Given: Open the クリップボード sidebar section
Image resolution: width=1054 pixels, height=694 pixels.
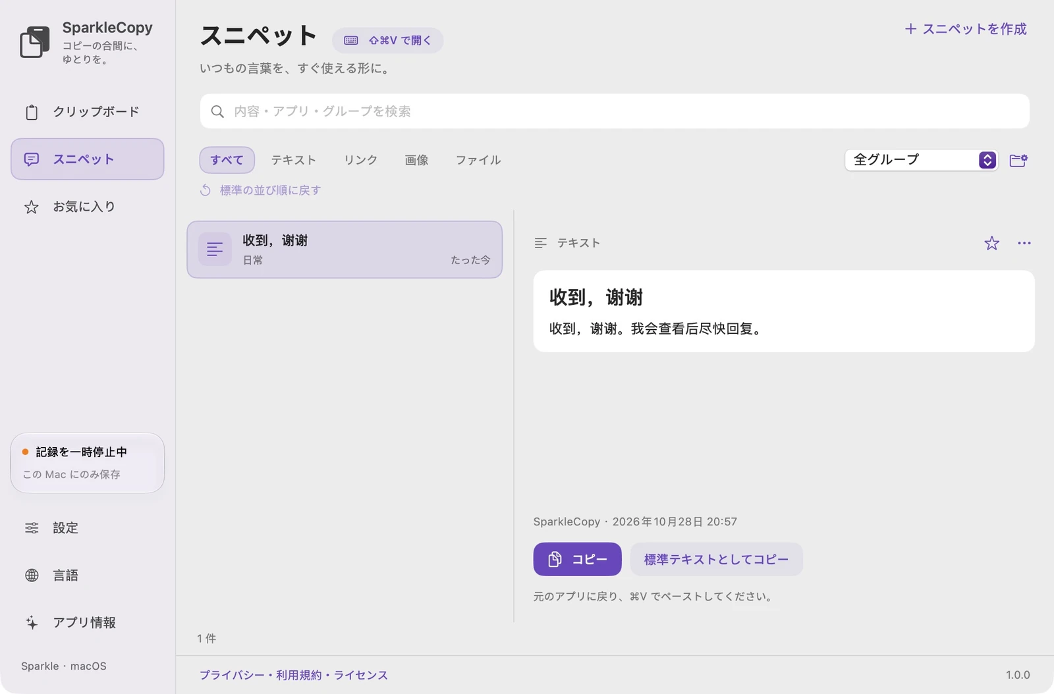Looking at the screenshot, I should coord(87,112).
